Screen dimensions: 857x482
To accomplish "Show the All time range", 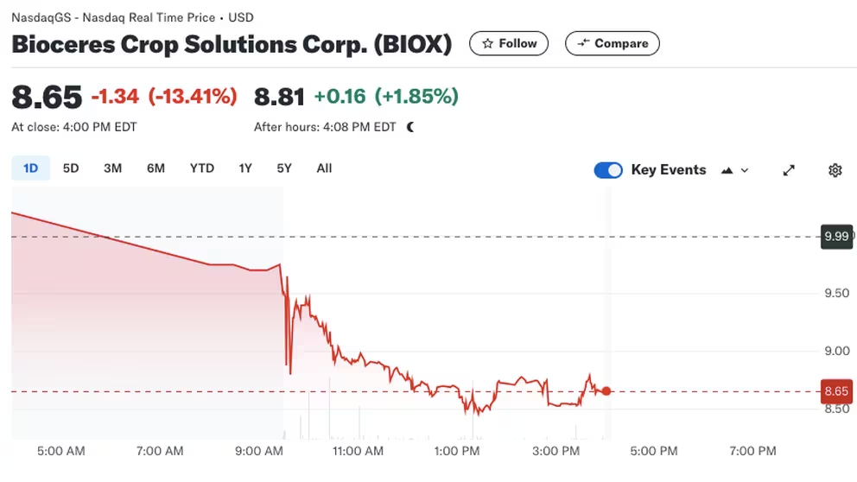I will [x=324, y=168].
